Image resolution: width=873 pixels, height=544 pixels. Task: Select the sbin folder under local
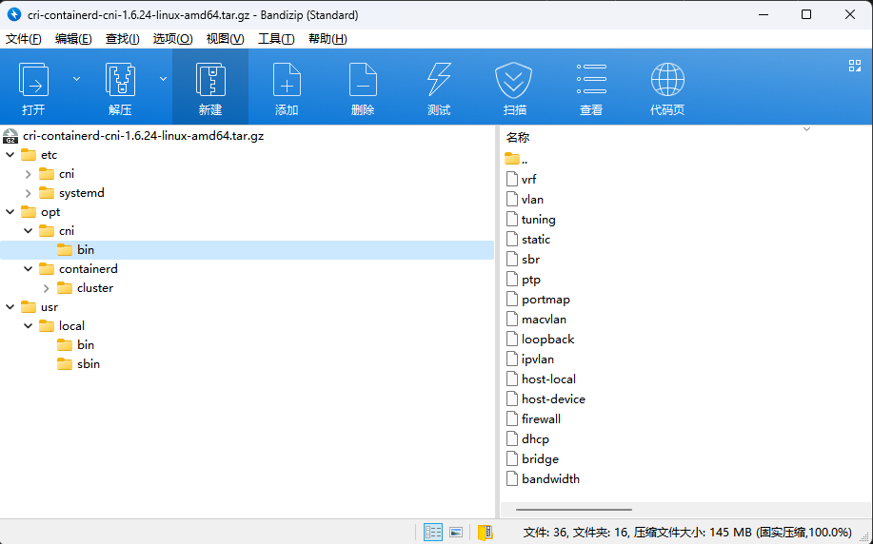tap(78, 364)
